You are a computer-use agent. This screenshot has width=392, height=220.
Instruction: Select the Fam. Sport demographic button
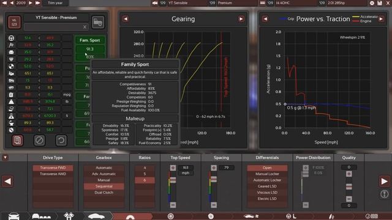90,40
